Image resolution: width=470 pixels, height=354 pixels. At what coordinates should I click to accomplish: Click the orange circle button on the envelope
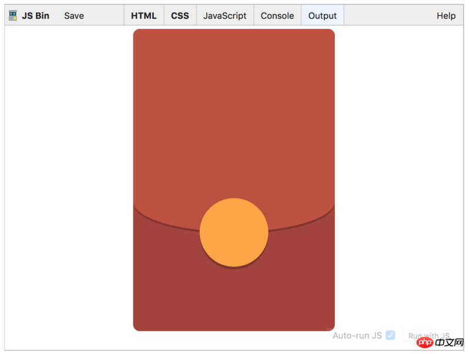tap(234, 231)
